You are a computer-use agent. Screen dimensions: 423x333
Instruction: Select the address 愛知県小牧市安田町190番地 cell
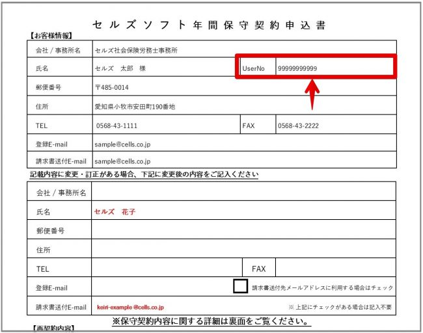[x=135, y=106]
